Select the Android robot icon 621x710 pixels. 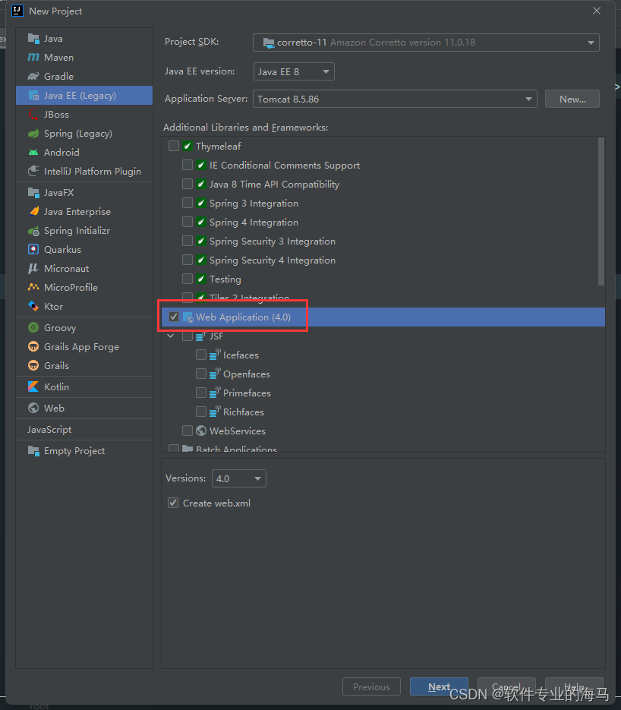(33, 153)
